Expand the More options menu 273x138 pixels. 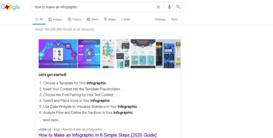click(126, 20)
